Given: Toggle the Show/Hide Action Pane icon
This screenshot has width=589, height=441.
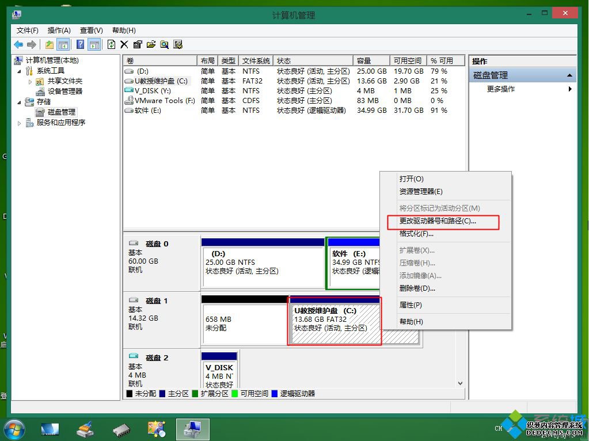Looking at the screenshot, I should (94, 45).
